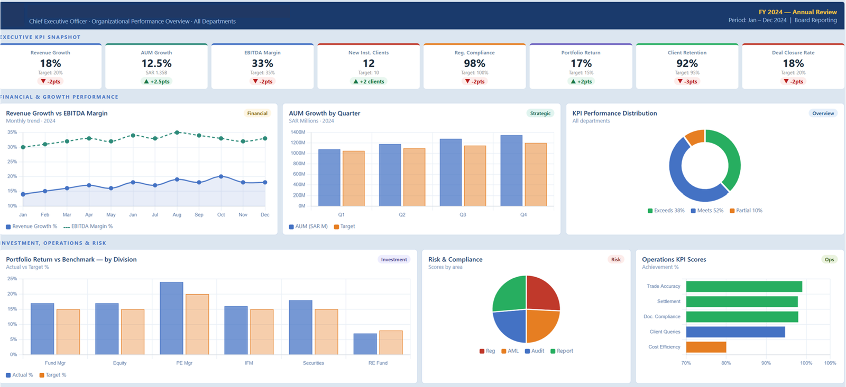This screenshot has height=387, width=846.
Task: Click the Cost Efficiency bar
Action: click(x=706, y=347)
